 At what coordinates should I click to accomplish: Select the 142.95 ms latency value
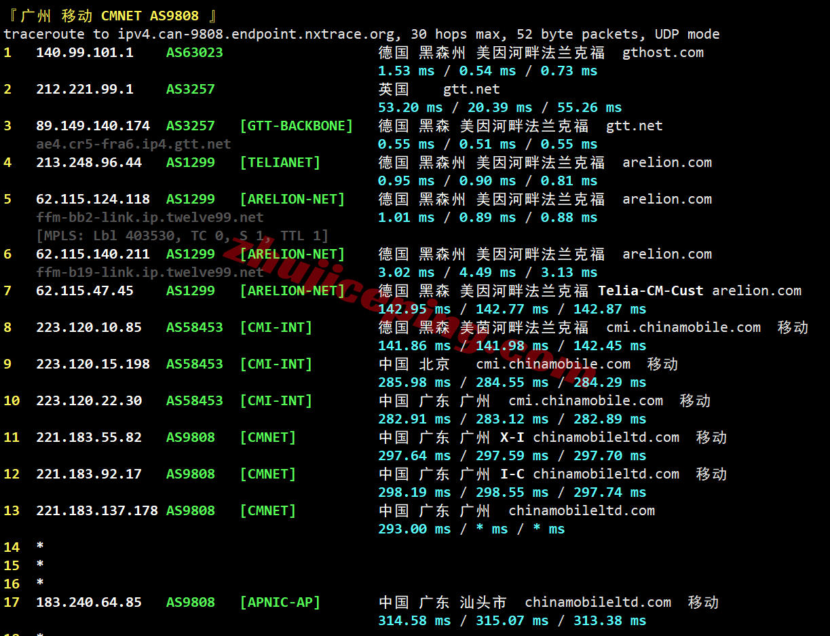click(415, 309)
